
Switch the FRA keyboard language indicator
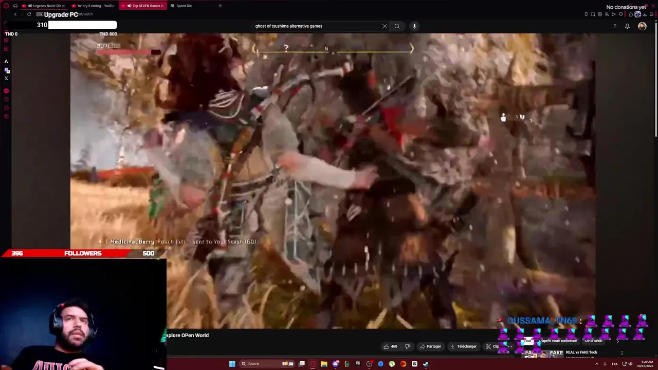(615, 364)
